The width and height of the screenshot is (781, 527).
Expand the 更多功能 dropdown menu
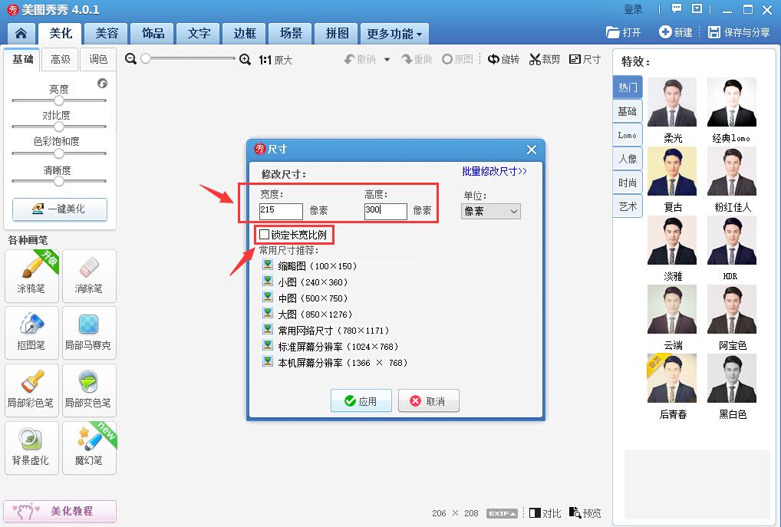[x=394, y=35]
